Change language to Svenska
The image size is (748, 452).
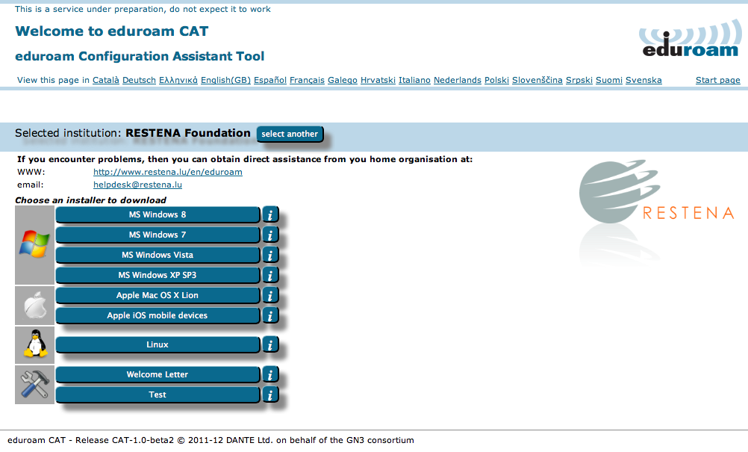pos(643,81)
